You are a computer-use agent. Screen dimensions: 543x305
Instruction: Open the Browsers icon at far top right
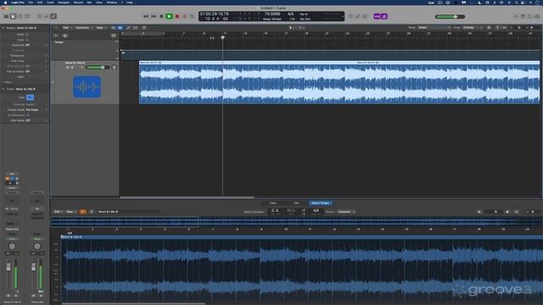tap(537, 16)
